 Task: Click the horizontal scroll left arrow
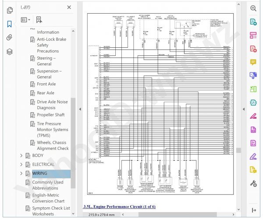(123, 214)
